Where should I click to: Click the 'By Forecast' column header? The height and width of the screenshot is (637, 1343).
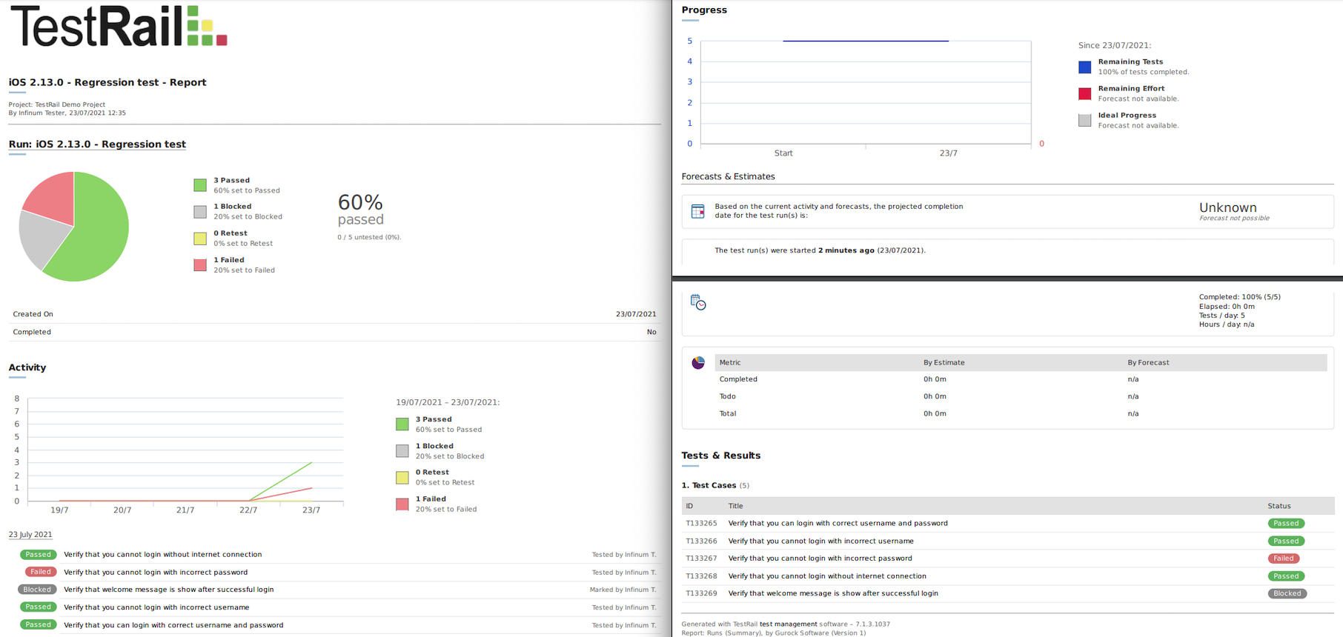click(1148, 363)
